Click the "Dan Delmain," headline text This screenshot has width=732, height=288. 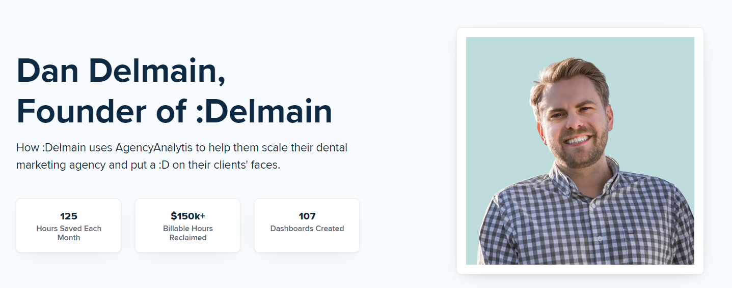[121, 71]
